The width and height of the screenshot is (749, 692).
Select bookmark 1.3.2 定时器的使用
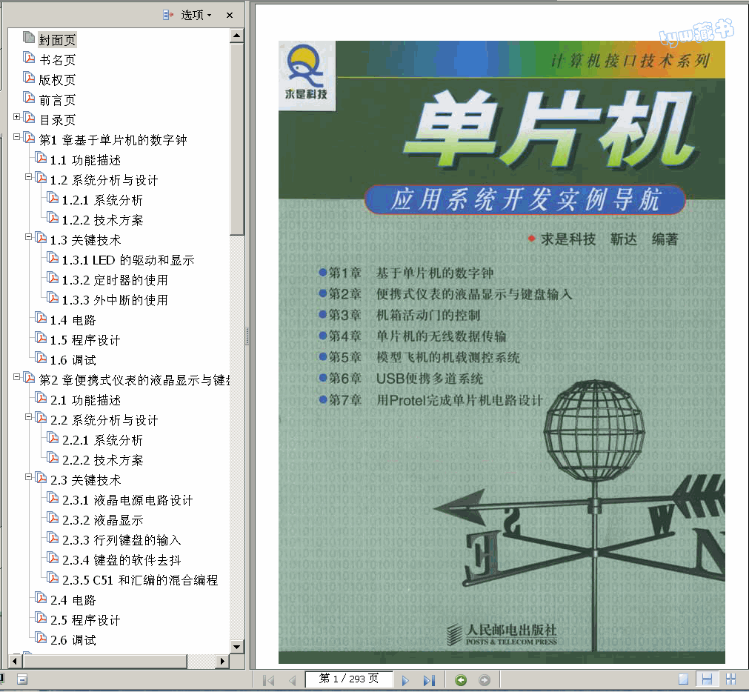(115, 280)
